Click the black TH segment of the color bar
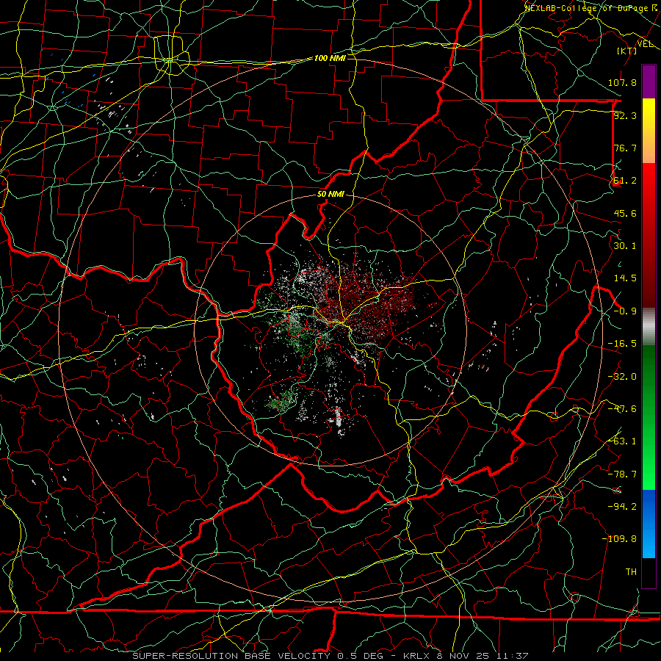The width and height of the screenshot is (661, 661). coord(649,572)
